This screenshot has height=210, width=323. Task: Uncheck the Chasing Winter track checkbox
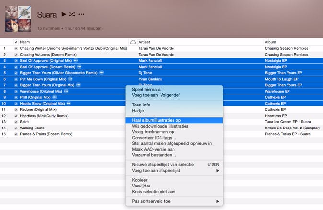coord(16,48)
